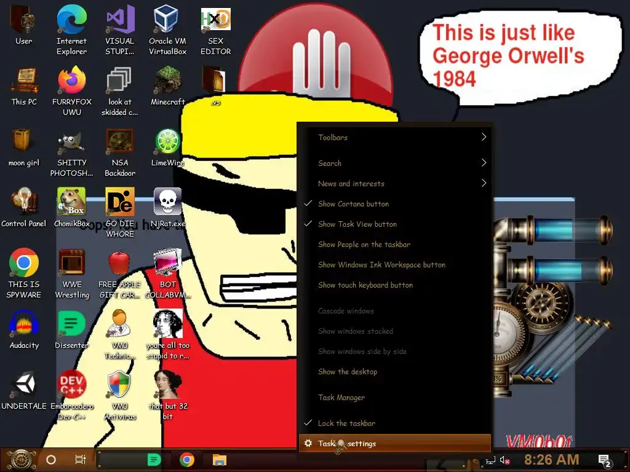Enable Show Windows Ink Workspace button
This screenshot has height=472, width=630.
[394, 265]
